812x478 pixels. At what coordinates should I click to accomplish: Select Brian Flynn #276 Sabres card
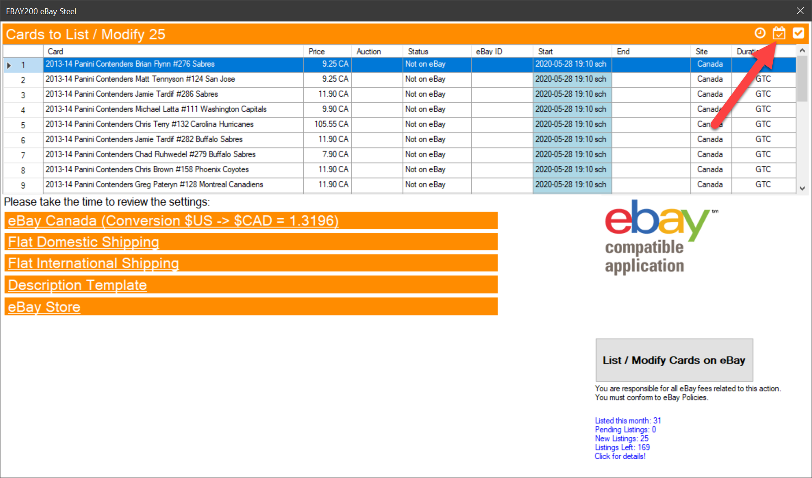point(174,64)
